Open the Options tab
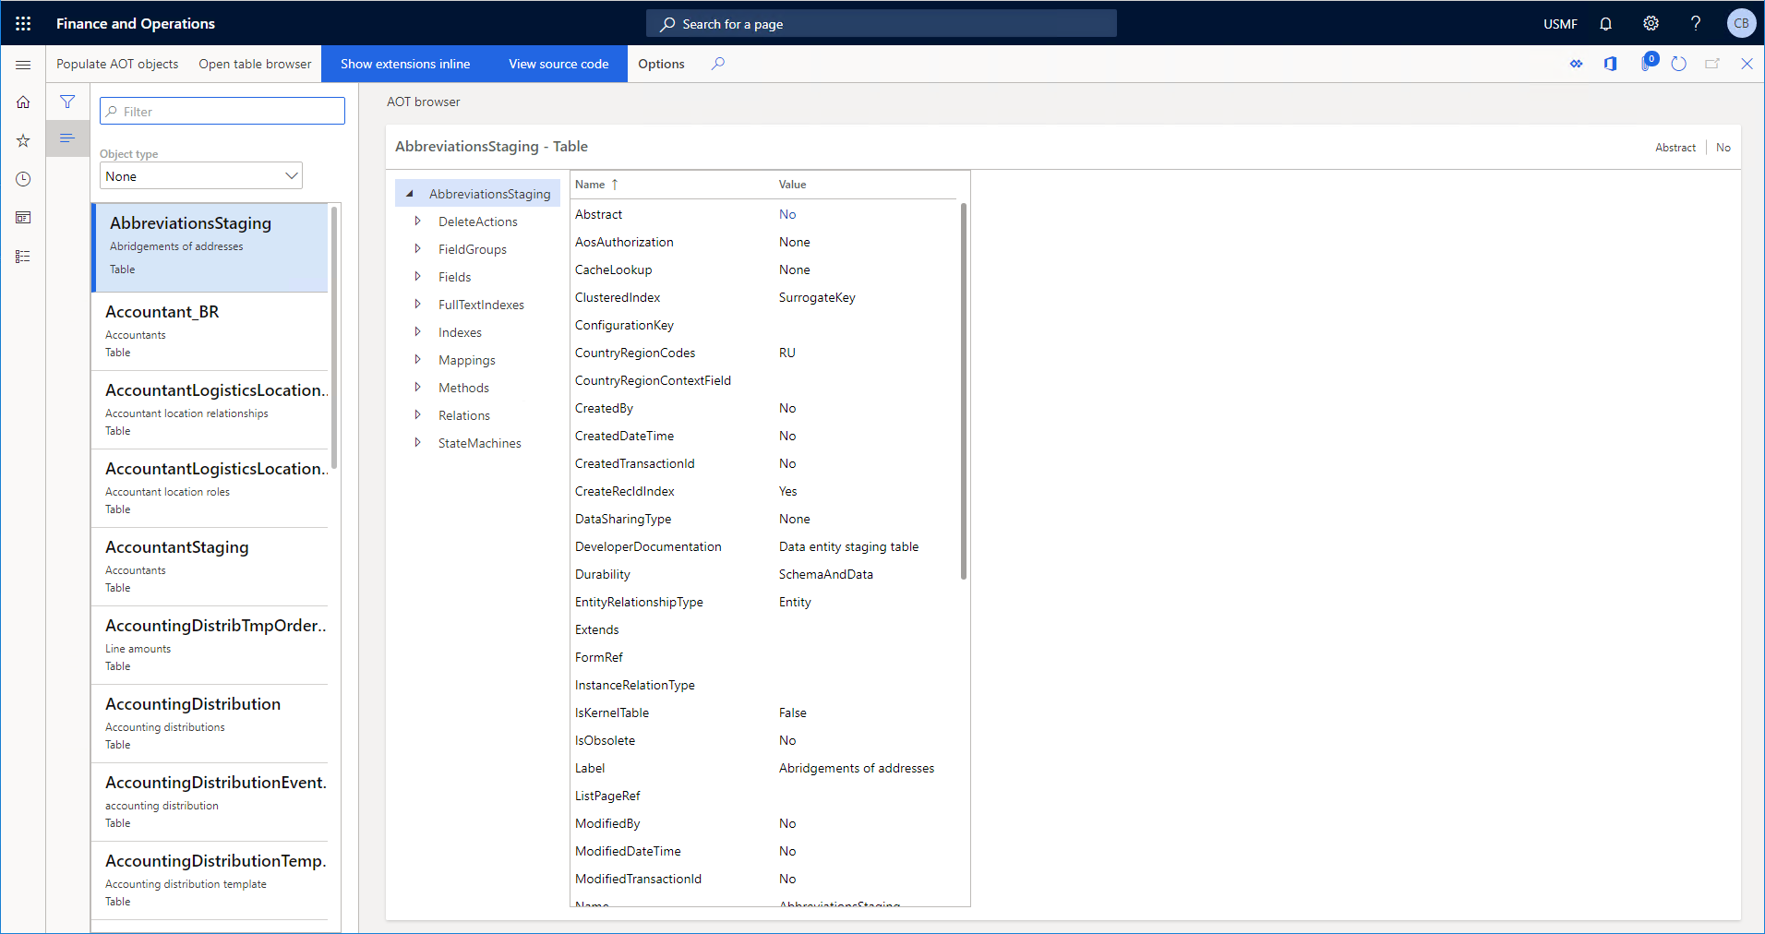 pyautogui.click(x=661, y=64)
